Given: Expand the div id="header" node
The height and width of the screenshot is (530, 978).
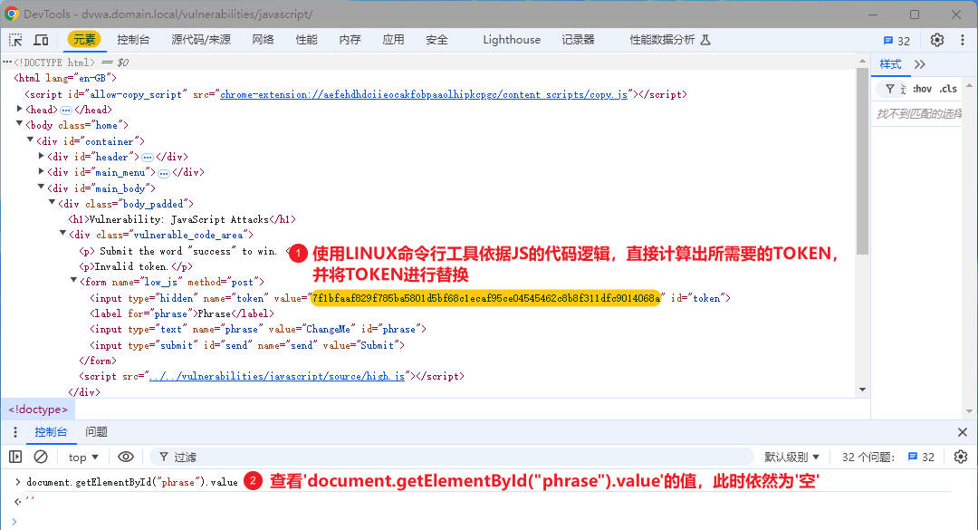Looking at the screenshot, I should coord(41,156).
